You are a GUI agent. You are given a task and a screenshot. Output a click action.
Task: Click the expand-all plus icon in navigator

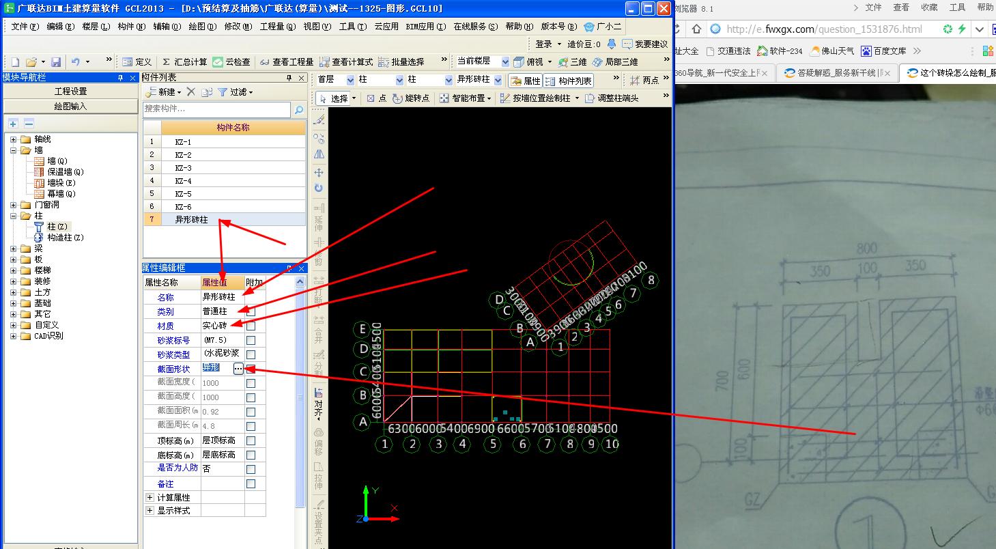[13, 124]
